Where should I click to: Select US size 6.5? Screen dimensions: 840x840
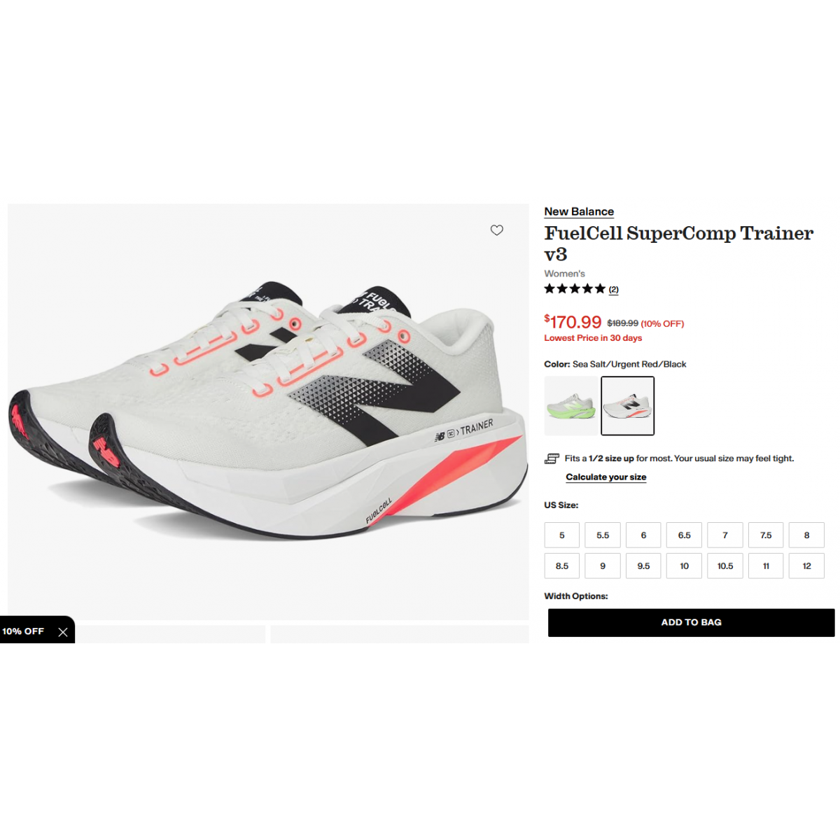(684, 535)
